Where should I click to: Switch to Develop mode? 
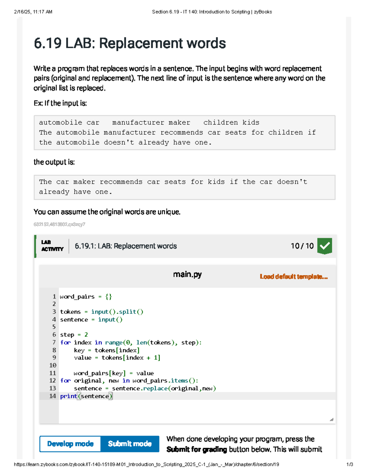(x=70, y=444)
